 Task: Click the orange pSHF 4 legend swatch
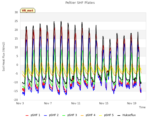82,115
